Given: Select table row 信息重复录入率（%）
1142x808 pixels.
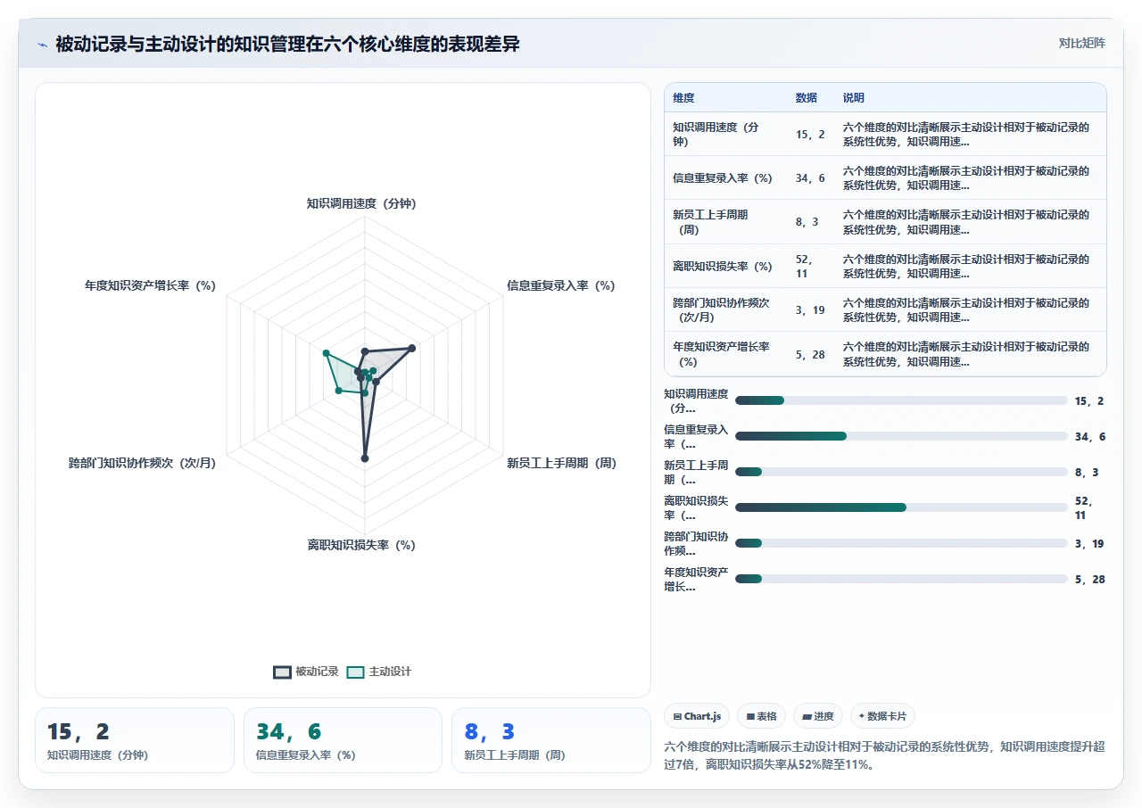Looking at the screenshot, I should click(x=885, y=178).
